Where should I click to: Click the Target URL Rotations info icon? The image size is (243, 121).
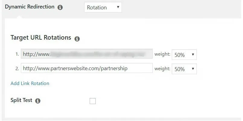pyautogui.click(x=77, y=39)
